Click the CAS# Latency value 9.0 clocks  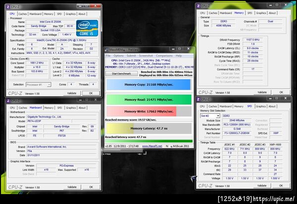tap(252, 48)
